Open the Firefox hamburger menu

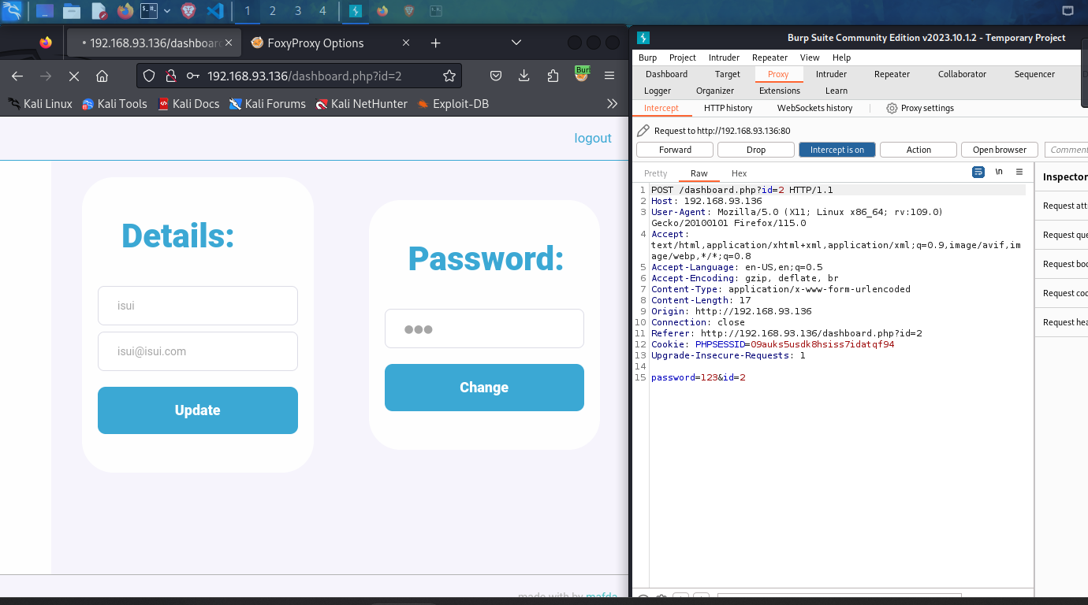tap(609, 76)
